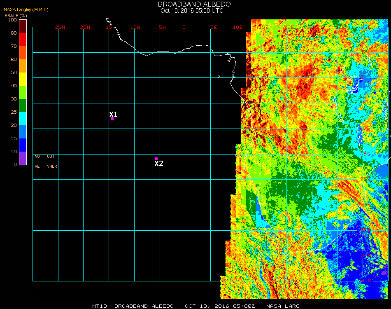Click the '100' colorbar scale value
The image size is (391, 309).
[x=12, y=20]
